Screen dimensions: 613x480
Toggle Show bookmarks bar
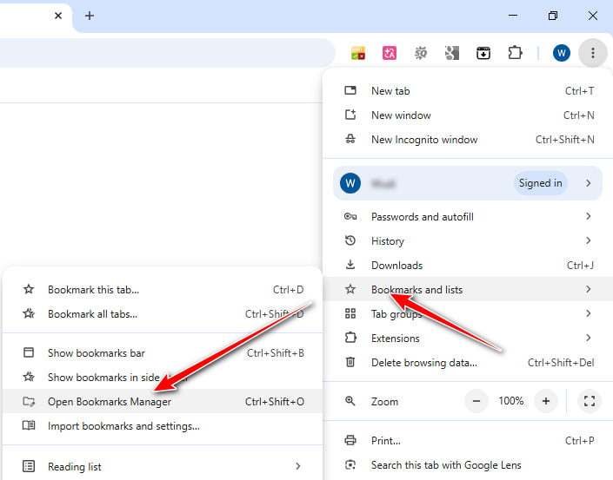point(163,352)
